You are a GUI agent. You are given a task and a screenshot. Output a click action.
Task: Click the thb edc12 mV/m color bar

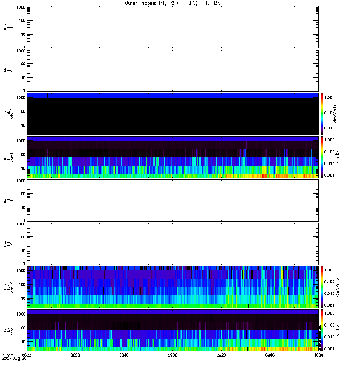[x=322, y=114]
